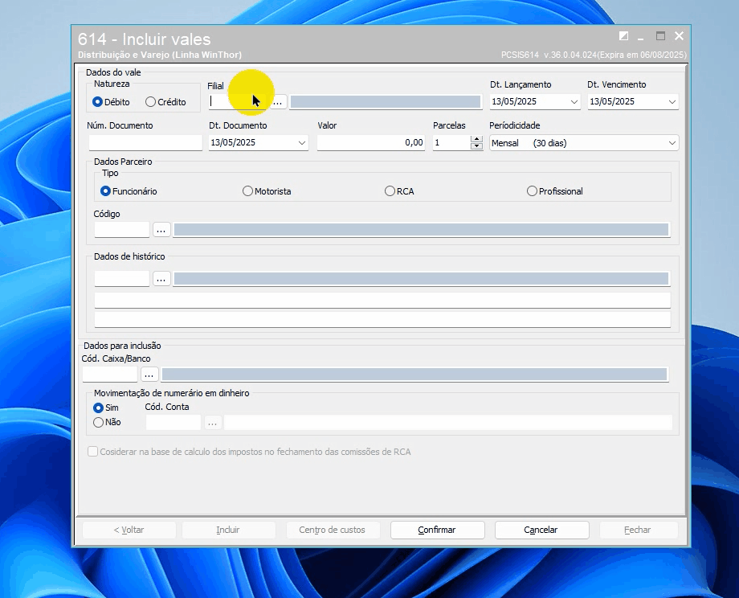
Task: Maximize the Incluir vales window
Action: pos(661,36)
